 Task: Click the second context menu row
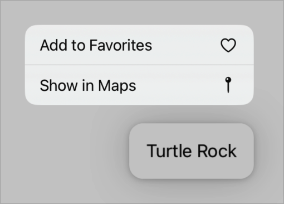(139, 85)
